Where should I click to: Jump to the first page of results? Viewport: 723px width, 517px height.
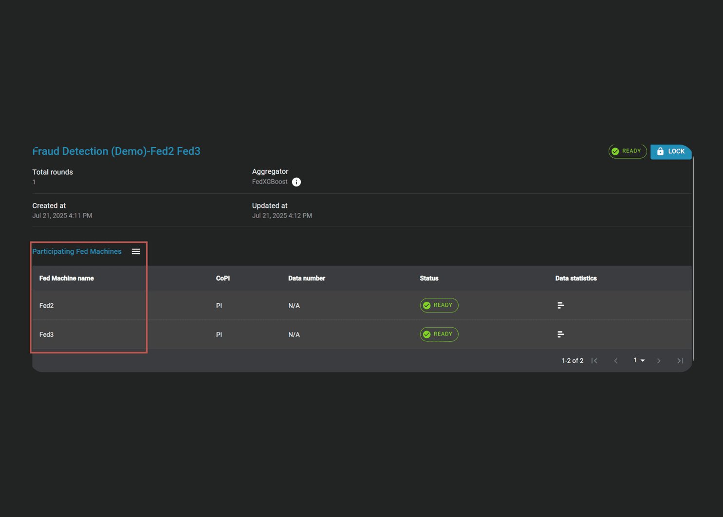tap(594, 361)
